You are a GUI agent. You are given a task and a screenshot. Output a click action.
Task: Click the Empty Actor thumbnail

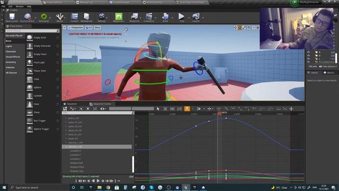tap(30, 38)
